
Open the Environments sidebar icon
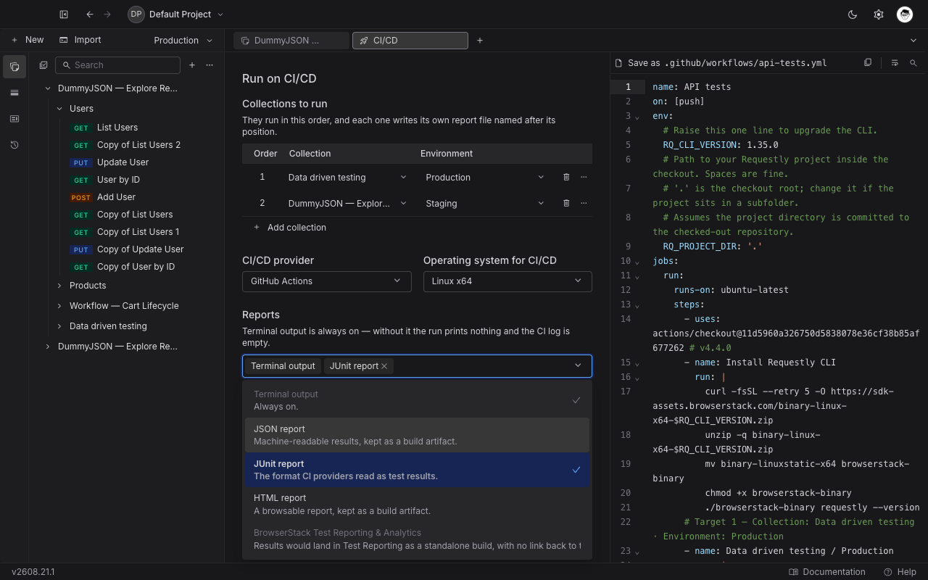click(x=14, y=93)
